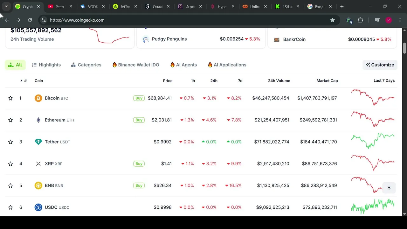
Task: Open the media control icon in toolbar
Action: pos(377,20)
